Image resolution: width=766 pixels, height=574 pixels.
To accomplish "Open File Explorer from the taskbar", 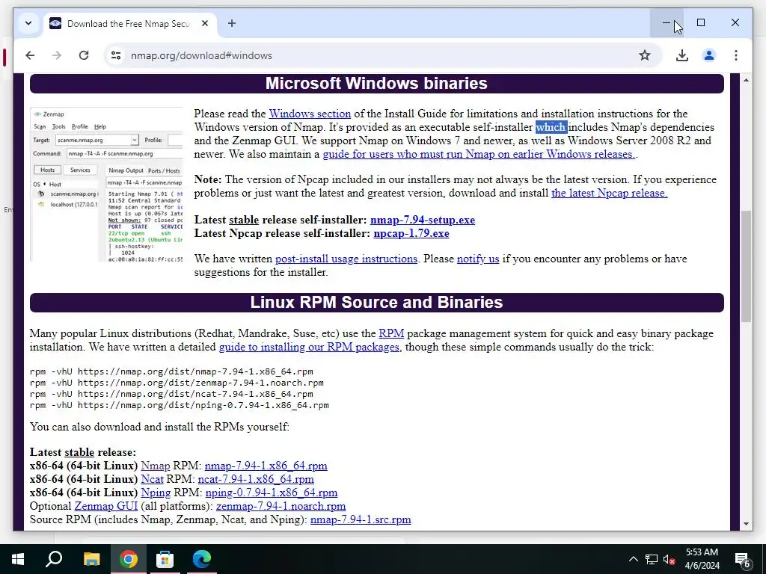I will 91,559.
